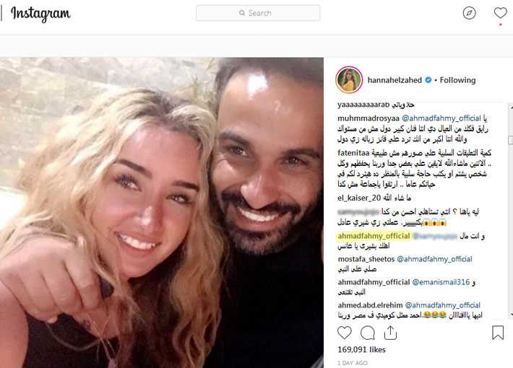513x368 pixels.
Task: Open the activity heart icon in header
Action: click(500, 13)
